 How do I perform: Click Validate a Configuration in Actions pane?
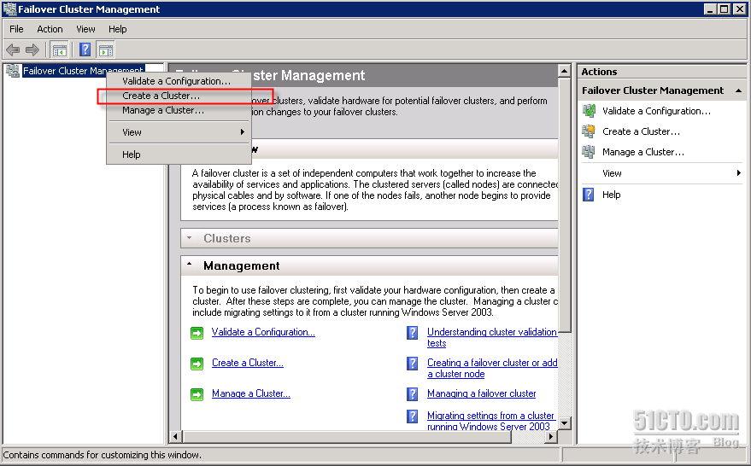(656, 111)
